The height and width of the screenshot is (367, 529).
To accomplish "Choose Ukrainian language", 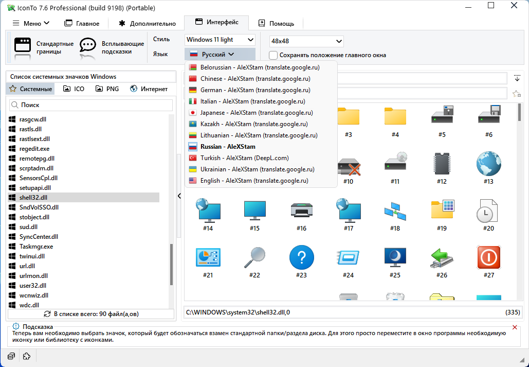I will (261, 169).
